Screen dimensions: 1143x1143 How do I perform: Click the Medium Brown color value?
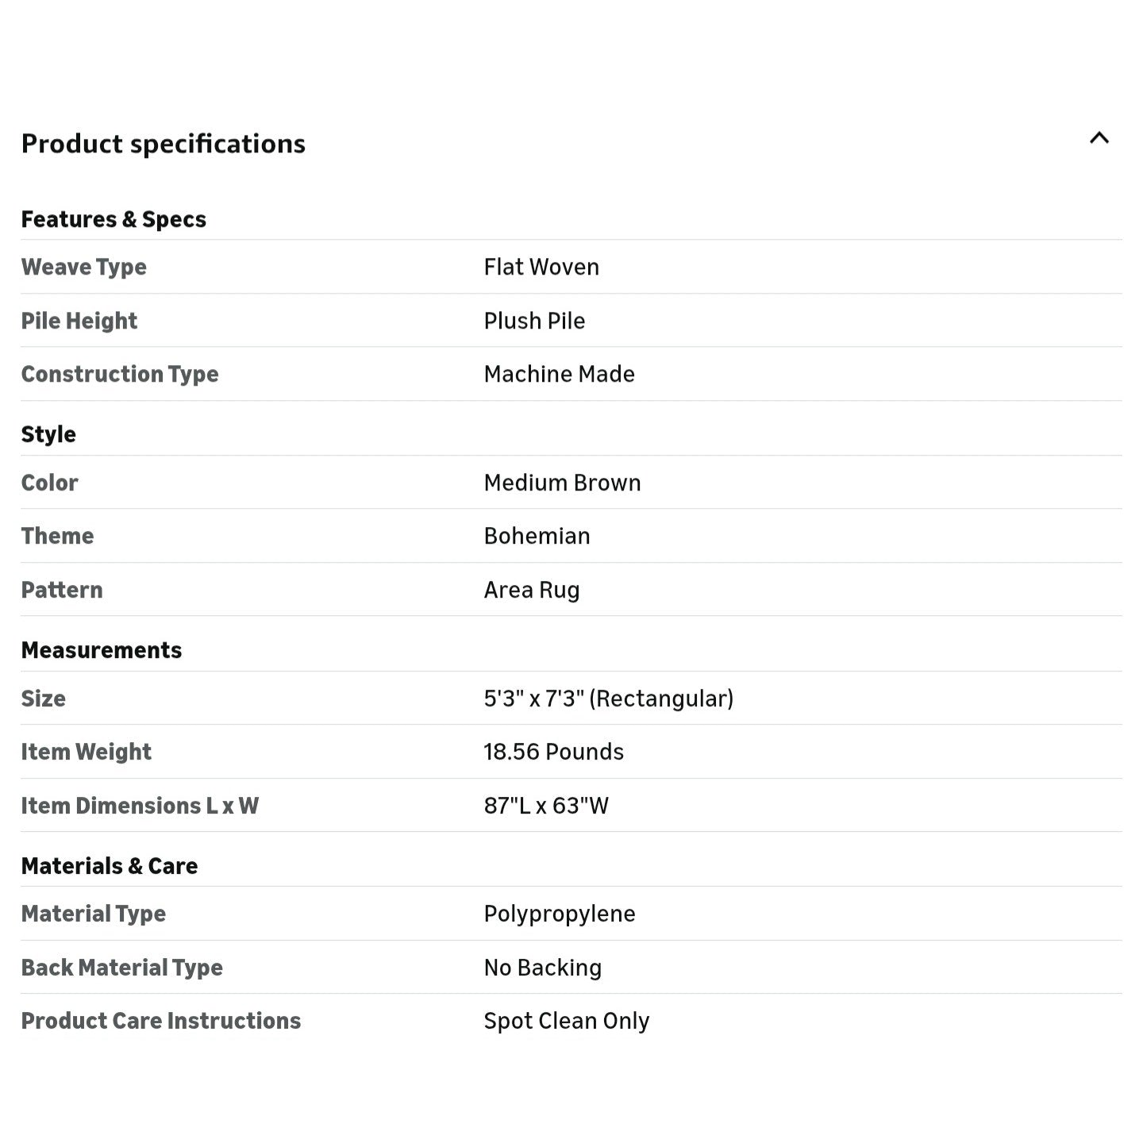click(562, 483)
